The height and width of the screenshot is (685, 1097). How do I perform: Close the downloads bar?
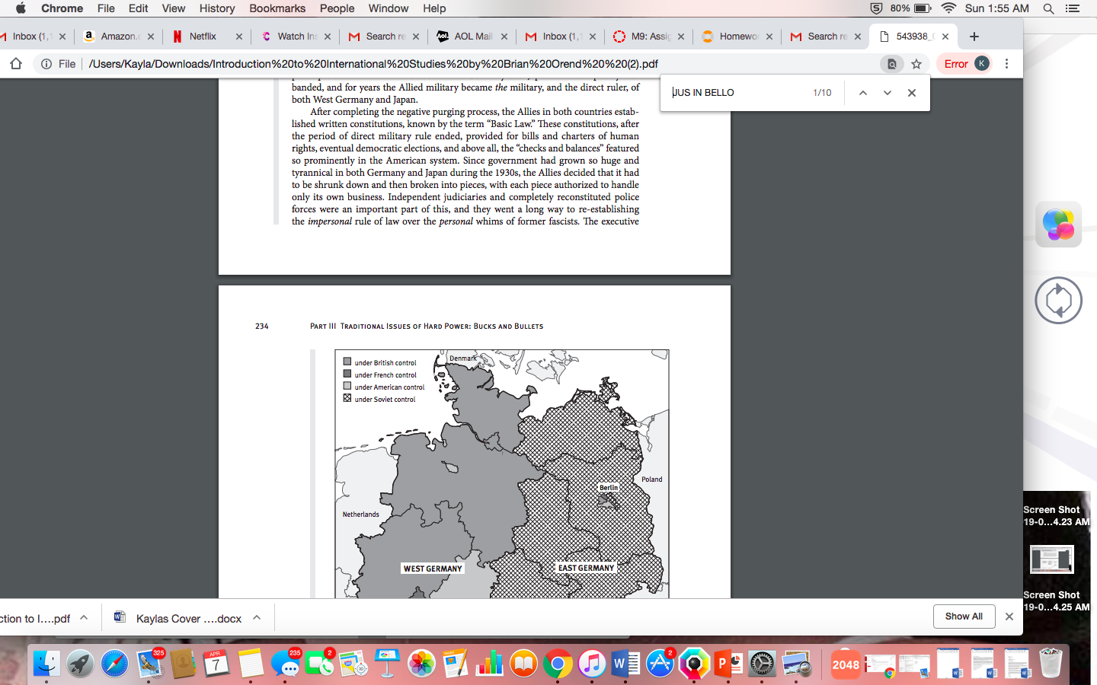[1009, 616]
